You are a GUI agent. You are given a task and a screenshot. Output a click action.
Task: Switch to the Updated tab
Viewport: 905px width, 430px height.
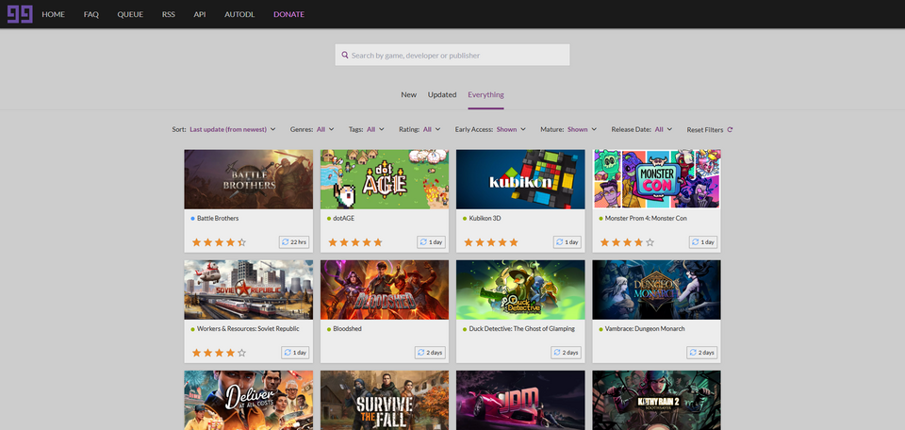[x=442, y=94]
